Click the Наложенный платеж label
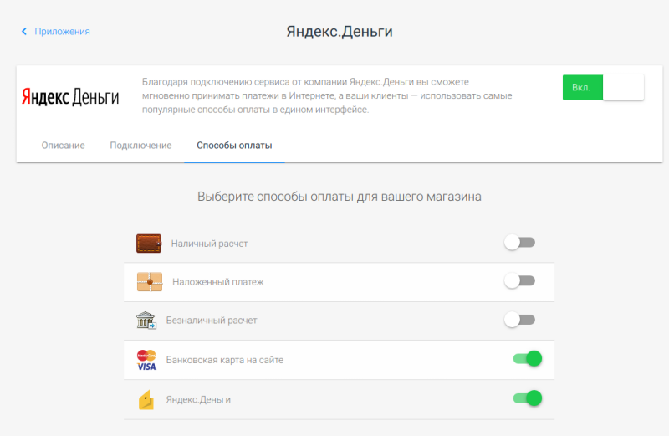Image resolution: width=669 pixels, height=436 pixels. click(x=218, y=282)
